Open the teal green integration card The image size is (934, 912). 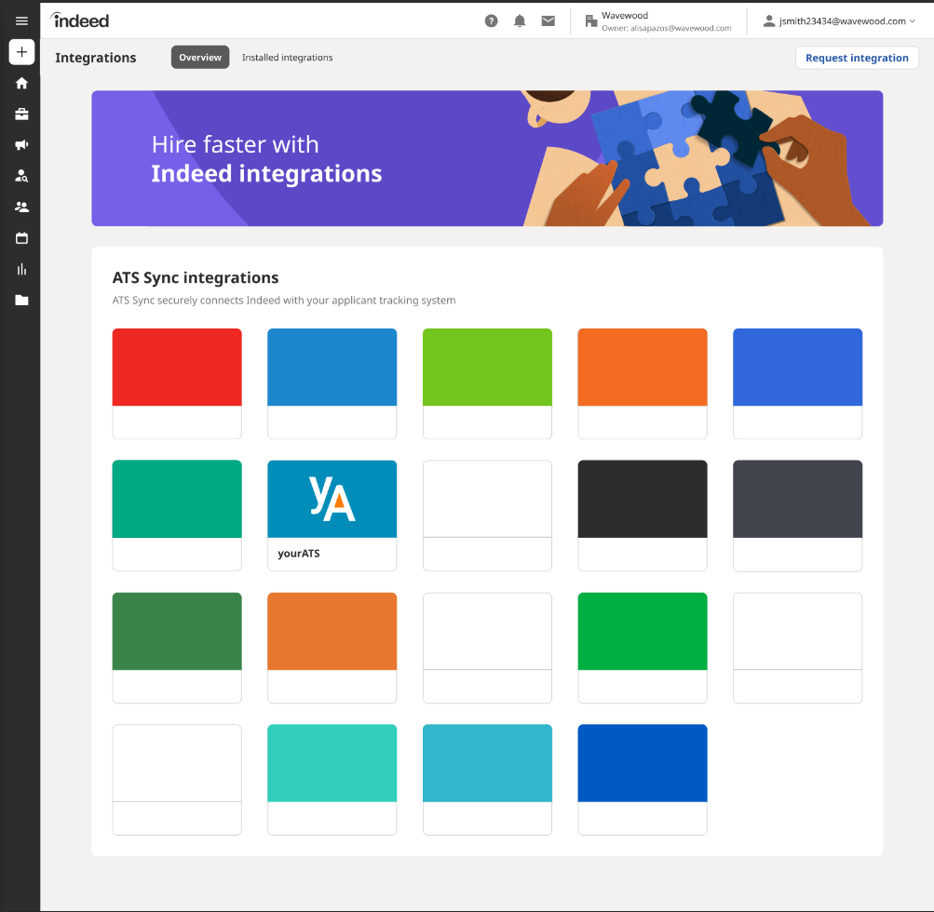[x=177, y=515]
